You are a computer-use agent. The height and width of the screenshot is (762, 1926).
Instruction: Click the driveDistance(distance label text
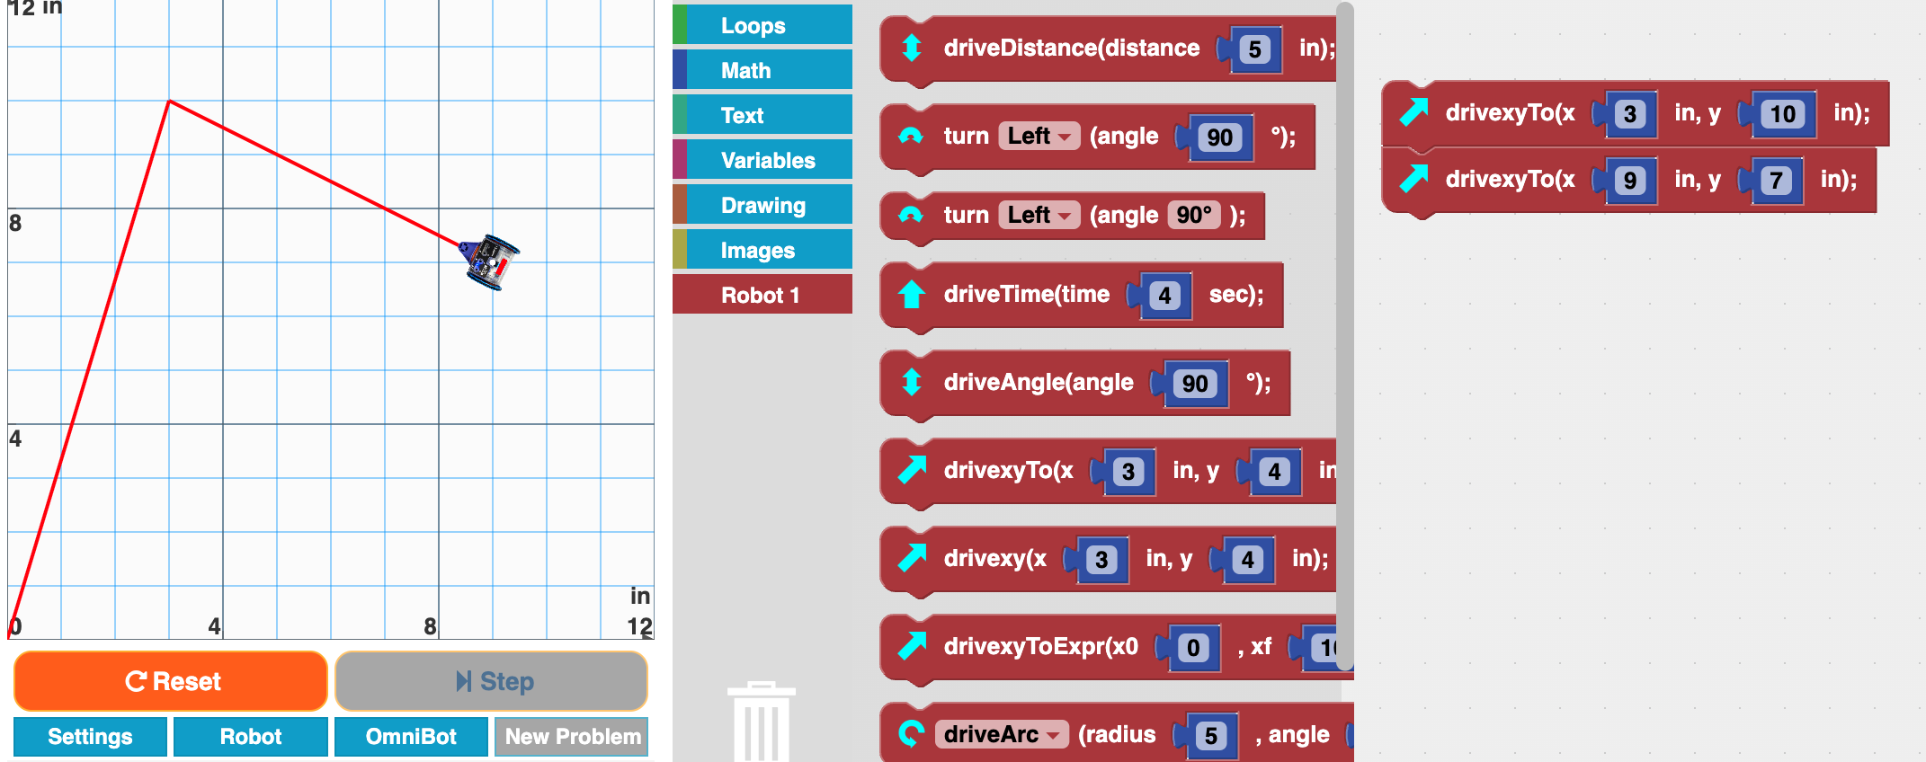(x=1072, y=48)
